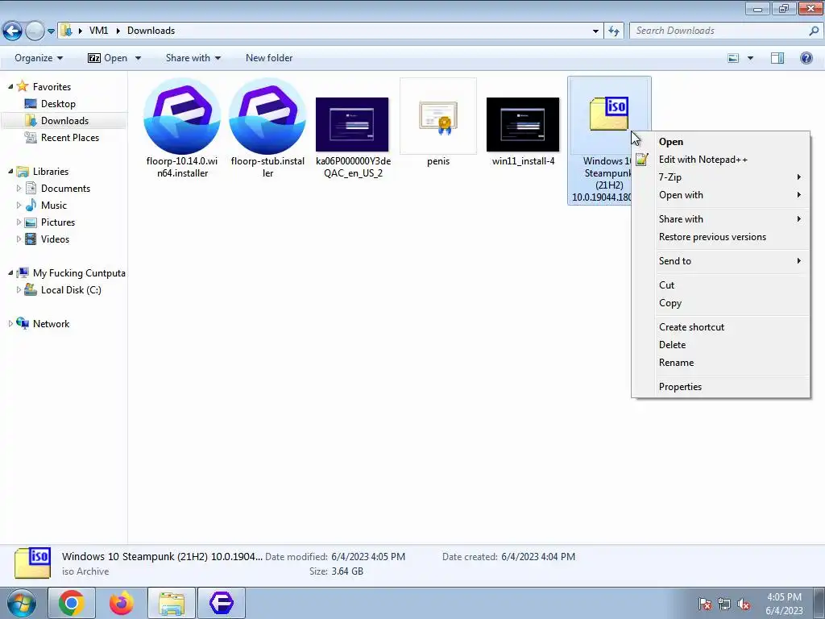Viewport: 825px width, 619px height.
Task: Collapse the Libraries group
Action: click(x=10, y=171)
